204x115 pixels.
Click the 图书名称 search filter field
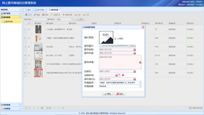coord(40,19)
